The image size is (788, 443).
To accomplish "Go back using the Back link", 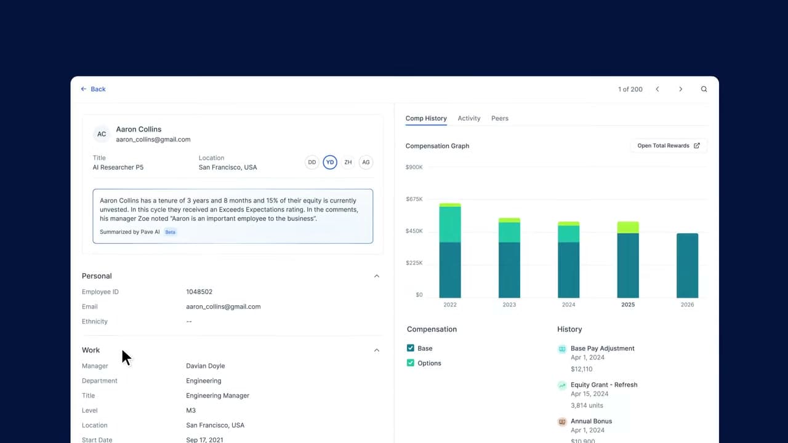I will [x=93, y=89].
